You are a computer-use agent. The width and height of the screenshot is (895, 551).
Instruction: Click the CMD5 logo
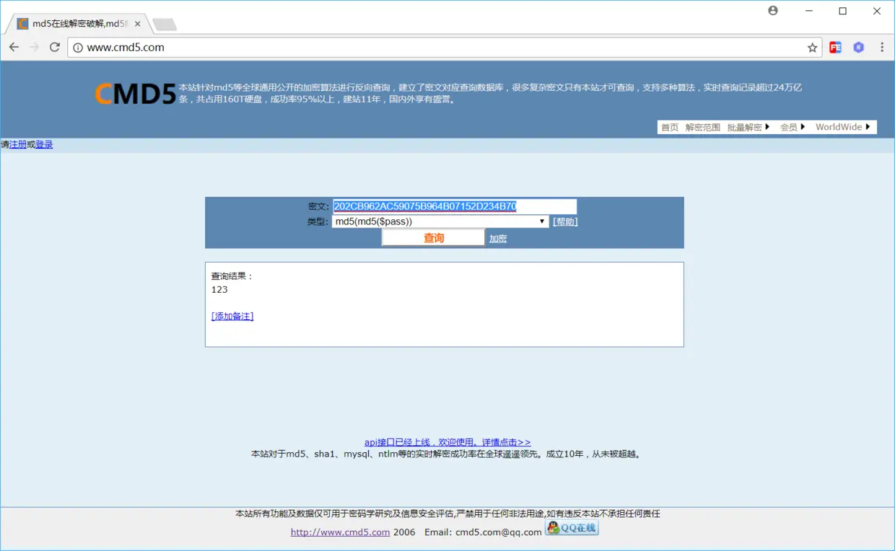pyautogui.click(x=136, y=94)
